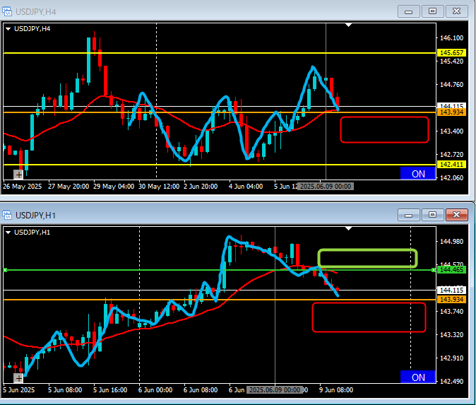The width and height of the screenshot is (476, 405).
Task: Toggle the ON button in H1 chart
Action: tap(418, 377)
